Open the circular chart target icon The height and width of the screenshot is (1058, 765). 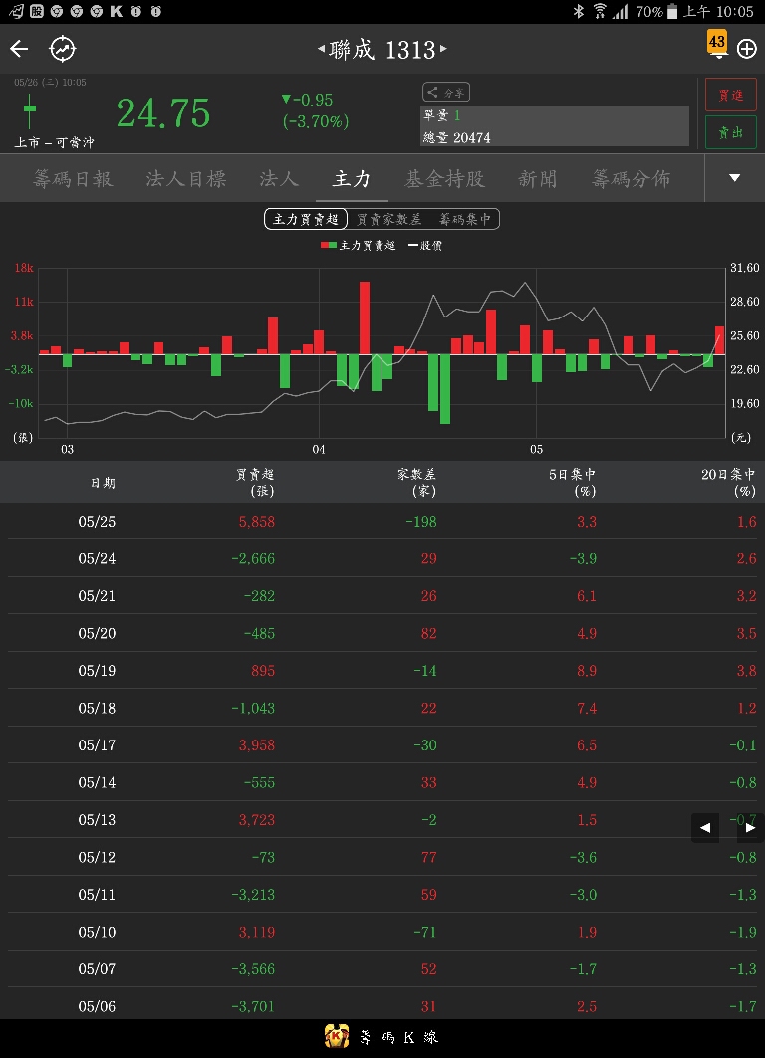pos(63,49)
